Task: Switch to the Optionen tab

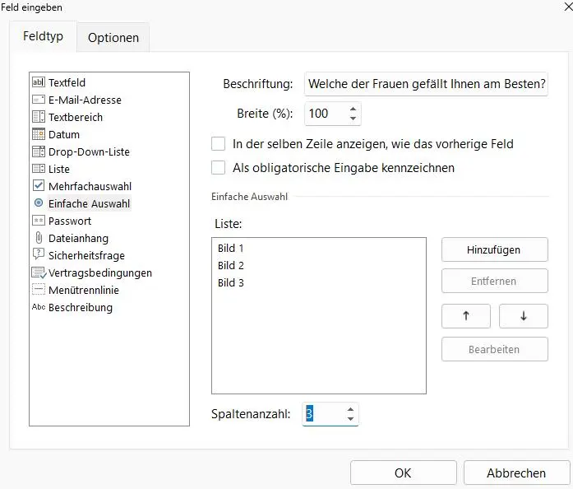Action: [113, 37]
